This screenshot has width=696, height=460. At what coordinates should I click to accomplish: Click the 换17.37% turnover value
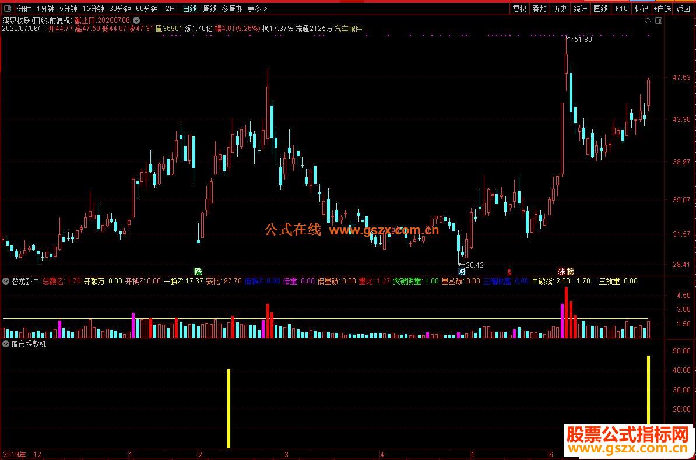pyautogui.click(x=277, y=29)
